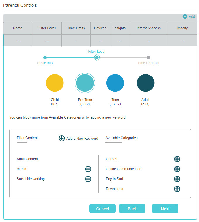Click the Cancel button
The width and height of the screenshot is (199, 222).
(x=103, y=209)
